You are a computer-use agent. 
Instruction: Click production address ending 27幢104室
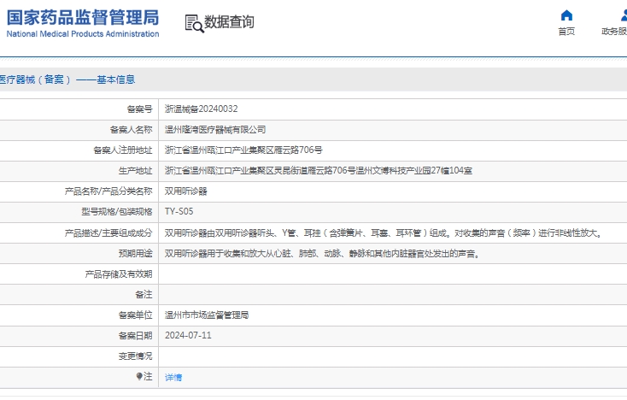click(319, 171)
